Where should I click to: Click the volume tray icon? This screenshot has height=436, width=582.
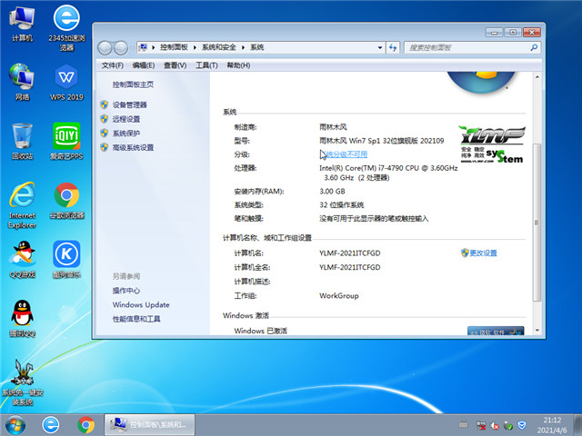tap(495, 426)
